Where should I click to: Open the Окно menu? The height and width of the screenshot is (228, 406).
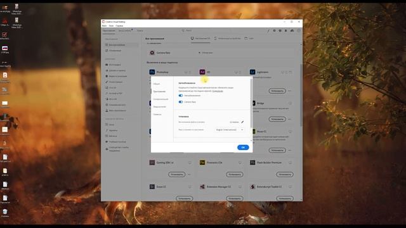111,26
